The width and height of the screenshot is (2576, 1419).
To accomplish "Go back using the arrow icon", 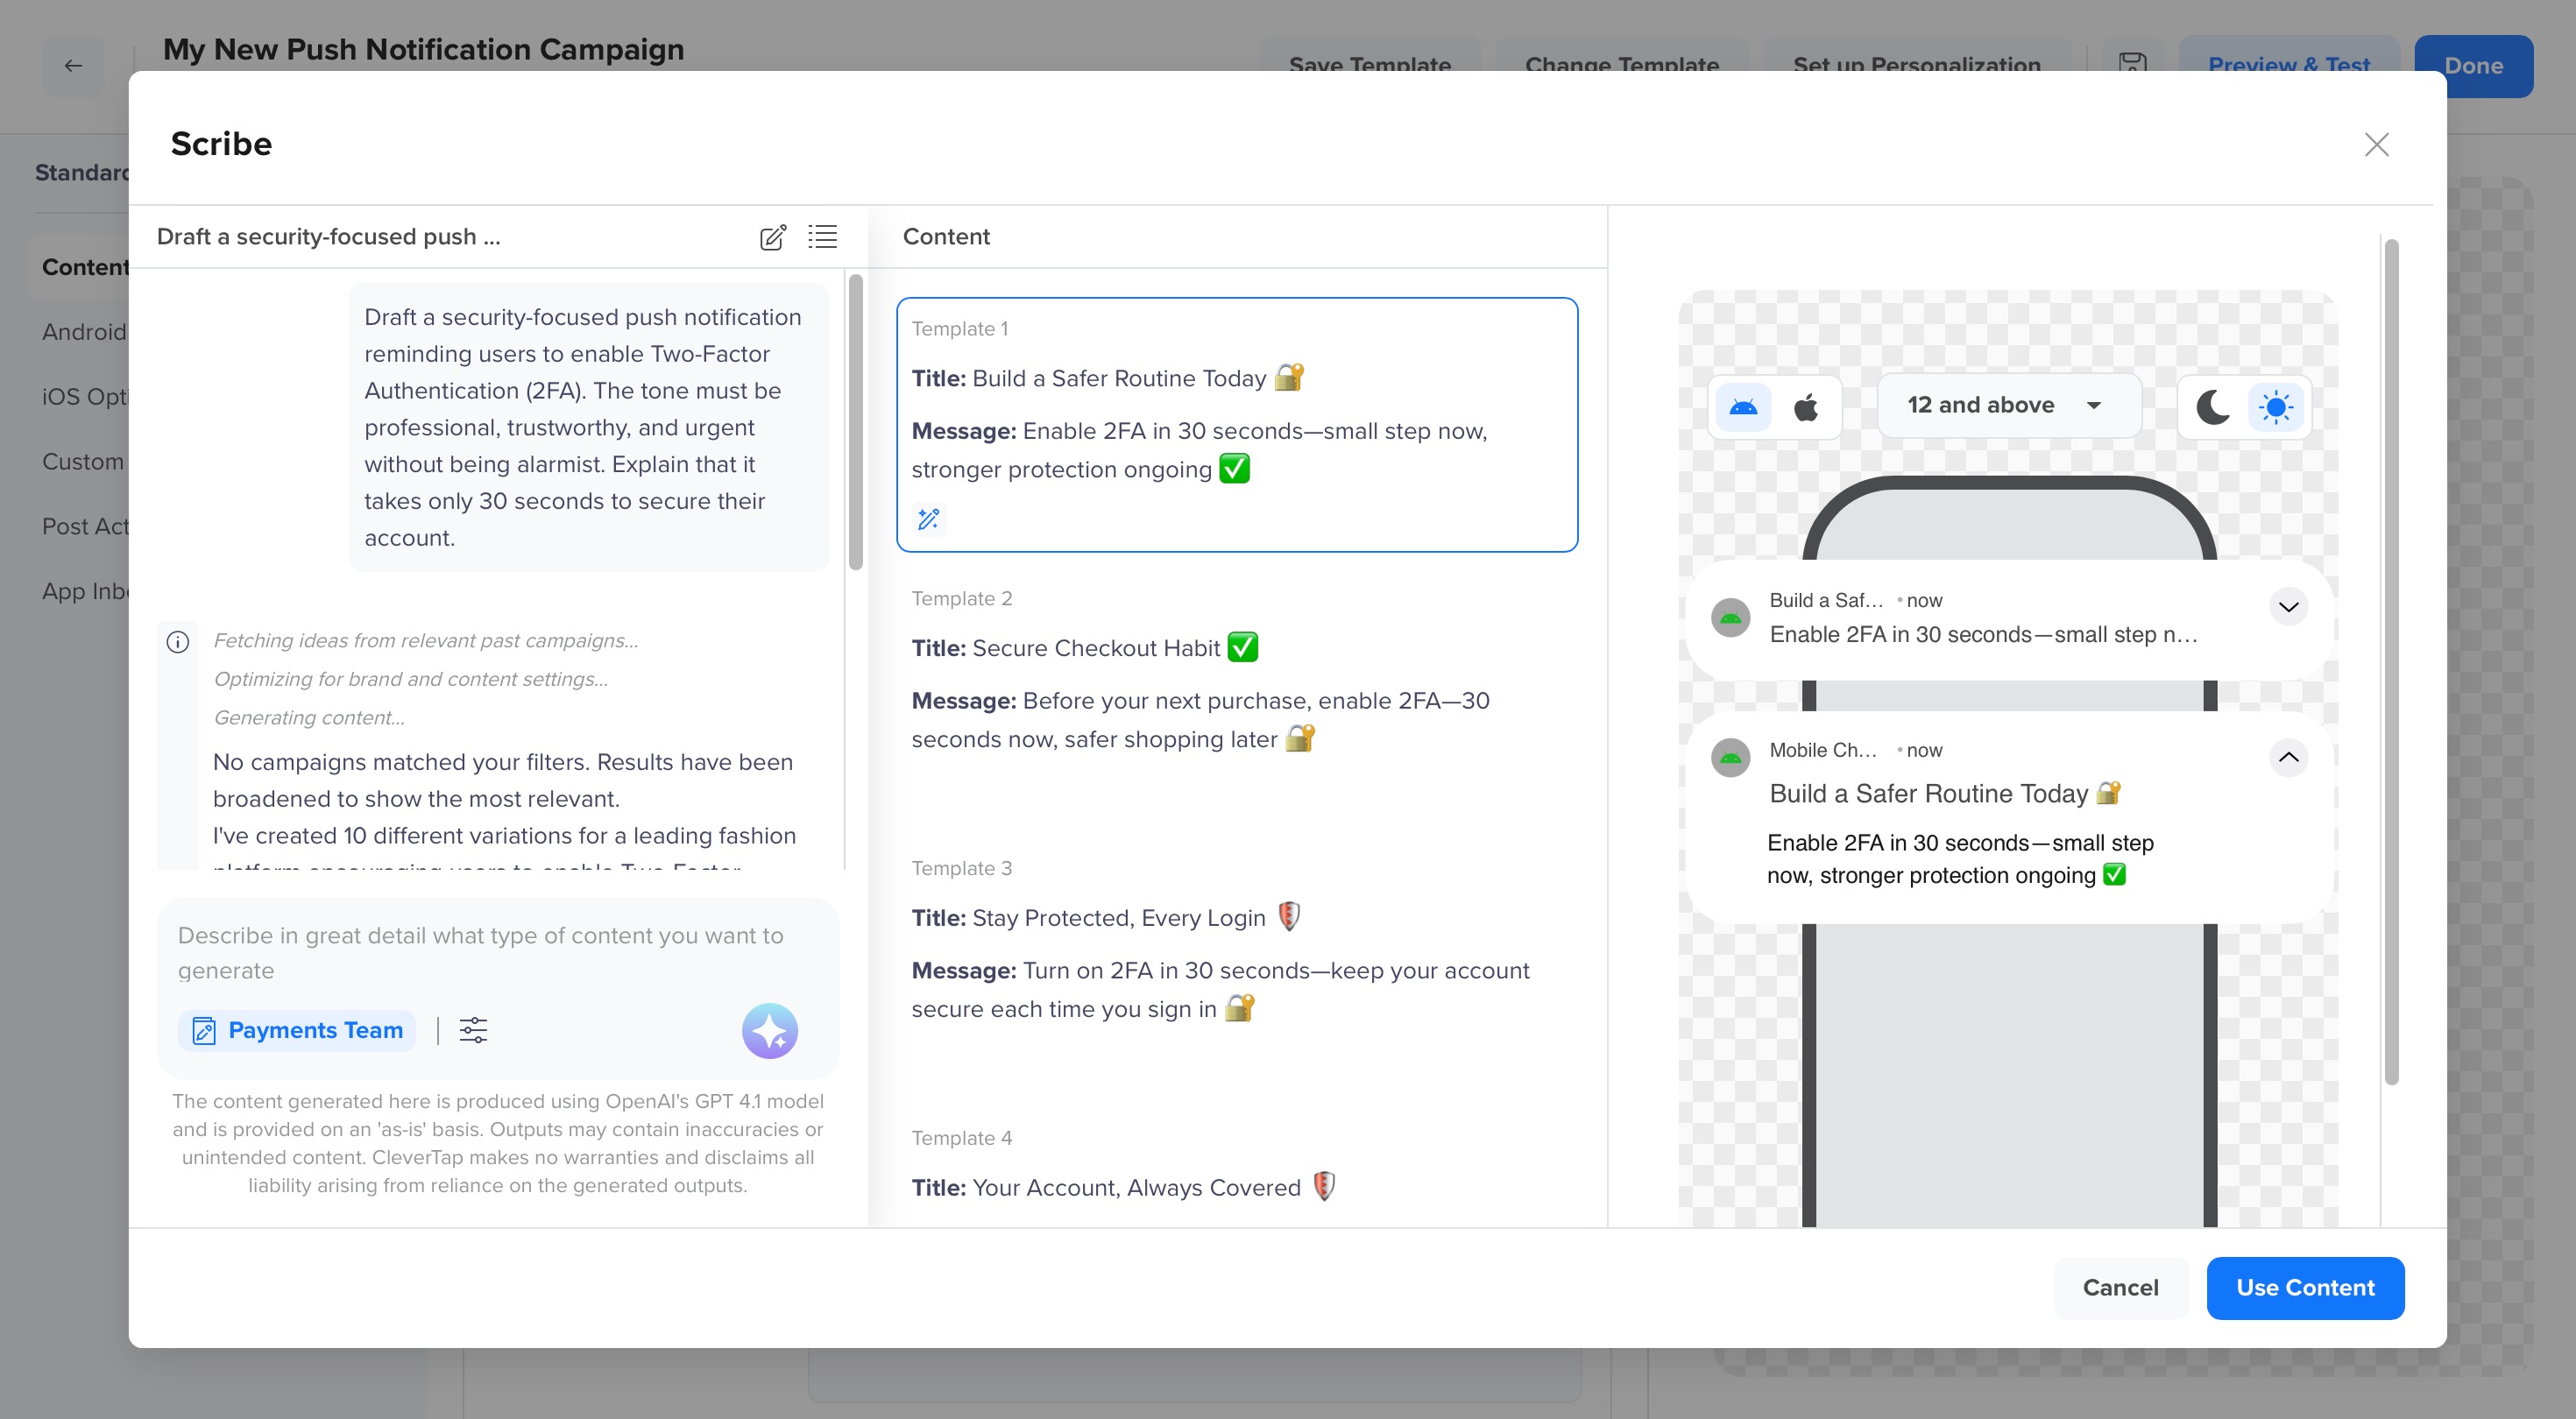I will point(73,66).
